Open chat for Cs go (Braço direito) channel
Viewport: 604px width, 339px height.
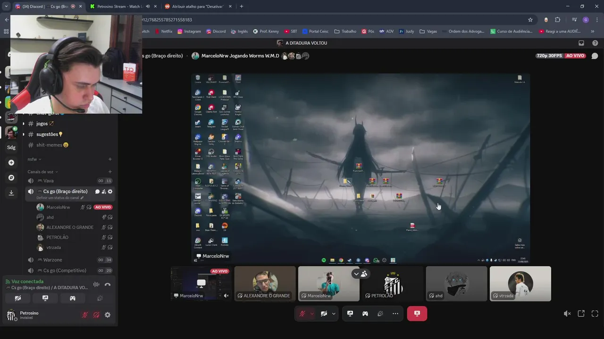[x=97, y=192]
